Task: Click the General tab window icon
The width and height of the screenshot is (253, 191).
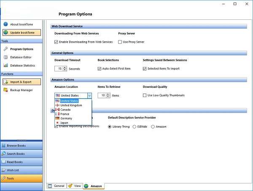Action: 50,186
